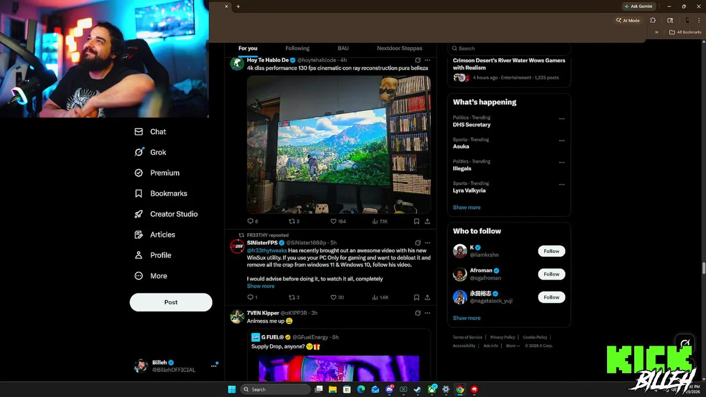Open more options on 7VEN Kipper post
The image size is (706, 397).
[427, 313]
